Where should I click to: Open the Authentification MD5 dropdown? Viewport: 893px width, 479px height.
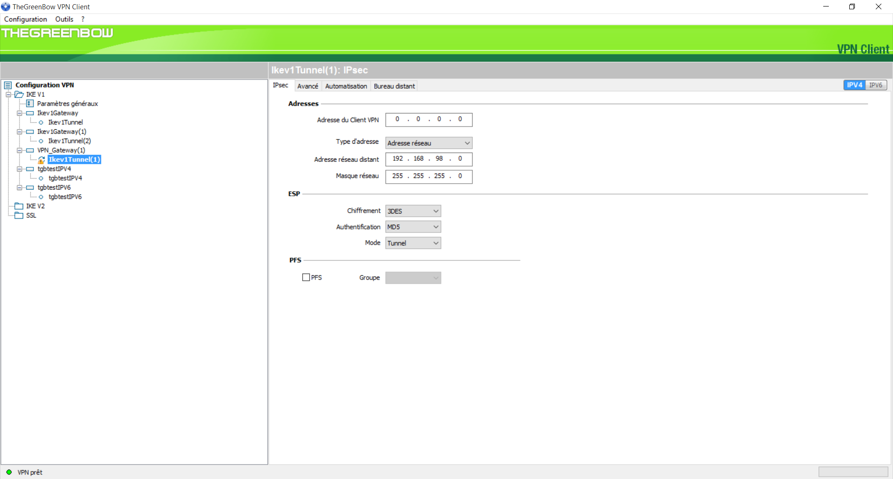coord(413,227)
